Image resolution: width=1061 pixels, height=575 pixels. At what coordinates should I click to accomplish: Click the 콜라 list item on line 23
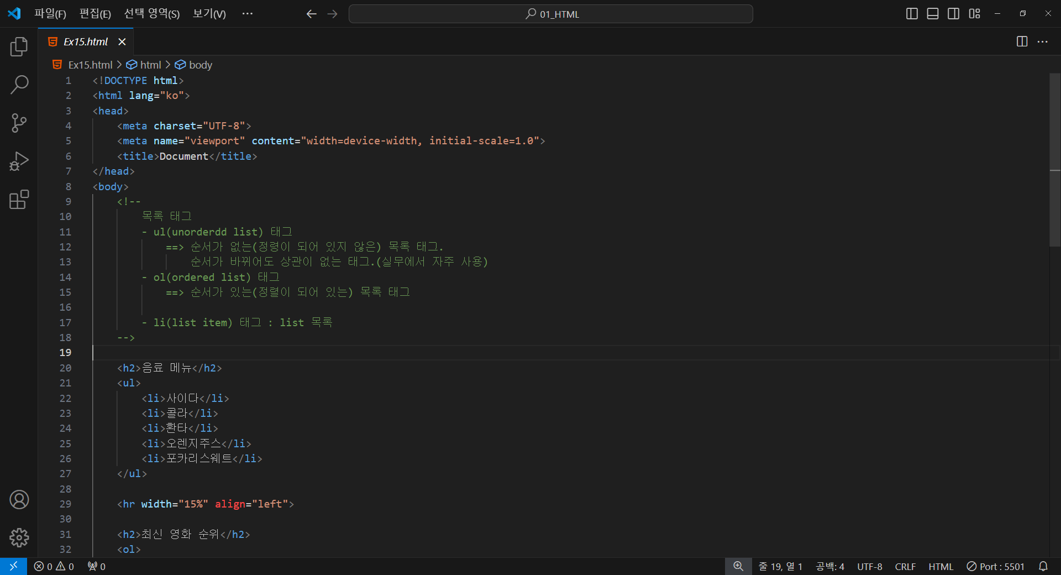click(180, 414)
